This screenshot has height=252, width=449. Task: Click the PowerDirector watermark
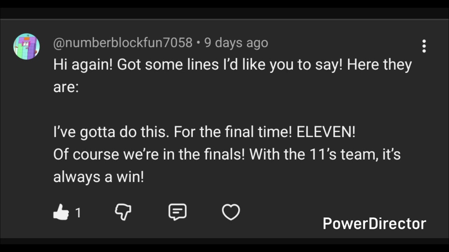click(374, 224)
